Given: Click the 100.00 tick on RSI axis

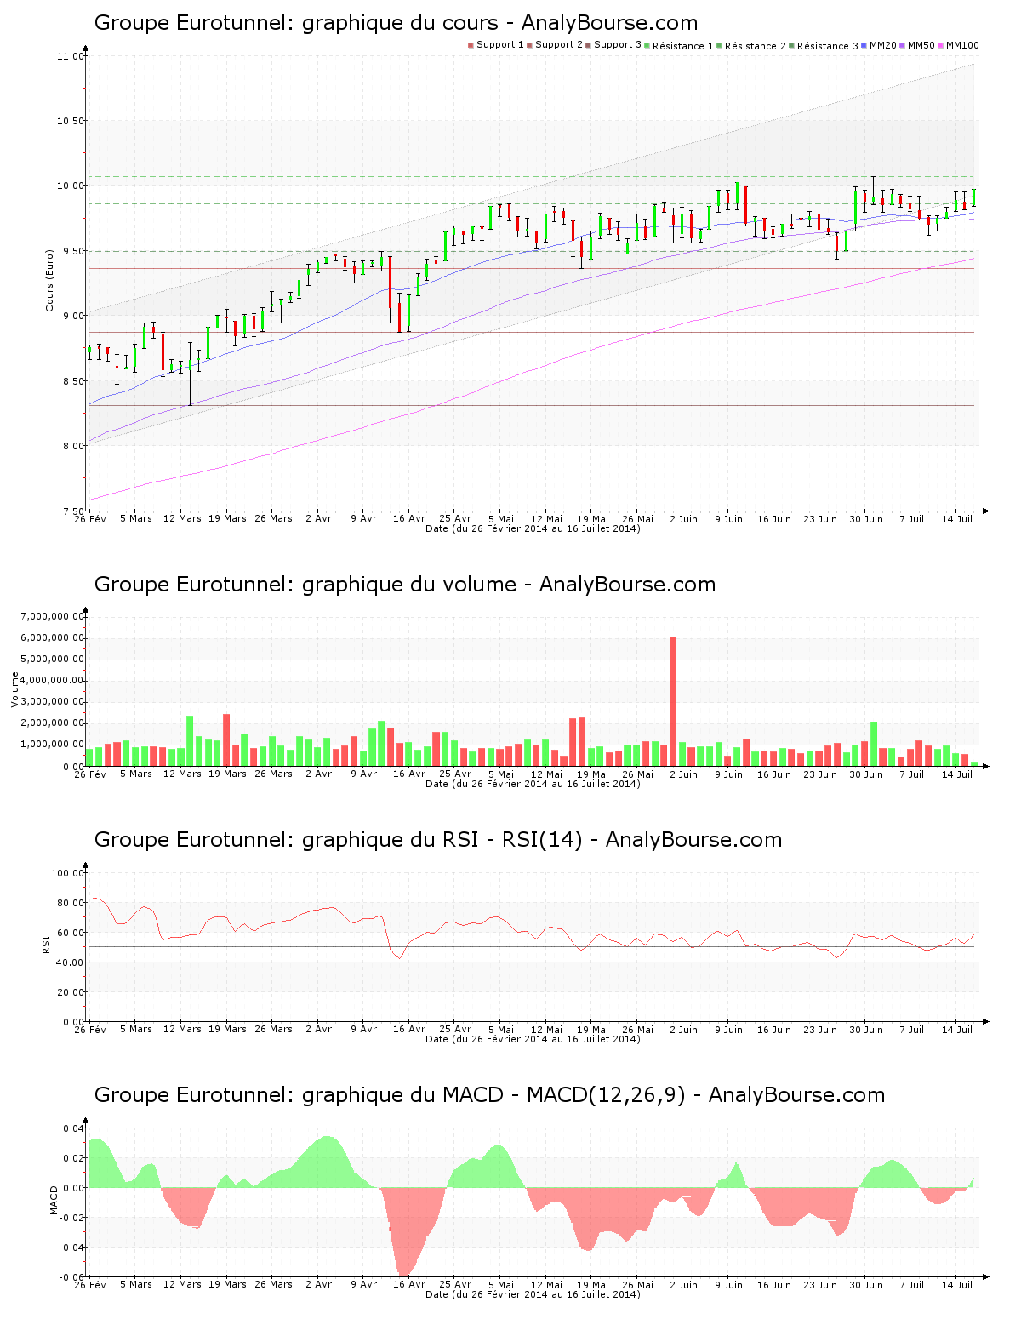Looking at the screenshot, I should coord(67,873).
